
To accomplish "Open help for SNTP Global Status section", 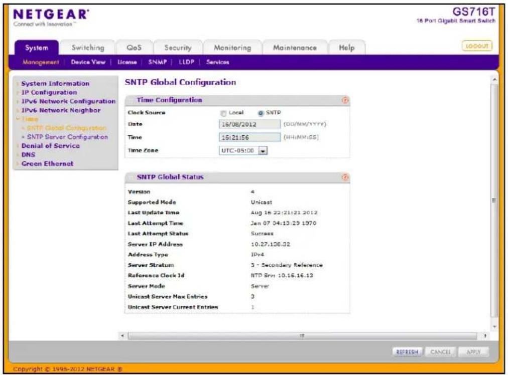I will tap(345, 177).
